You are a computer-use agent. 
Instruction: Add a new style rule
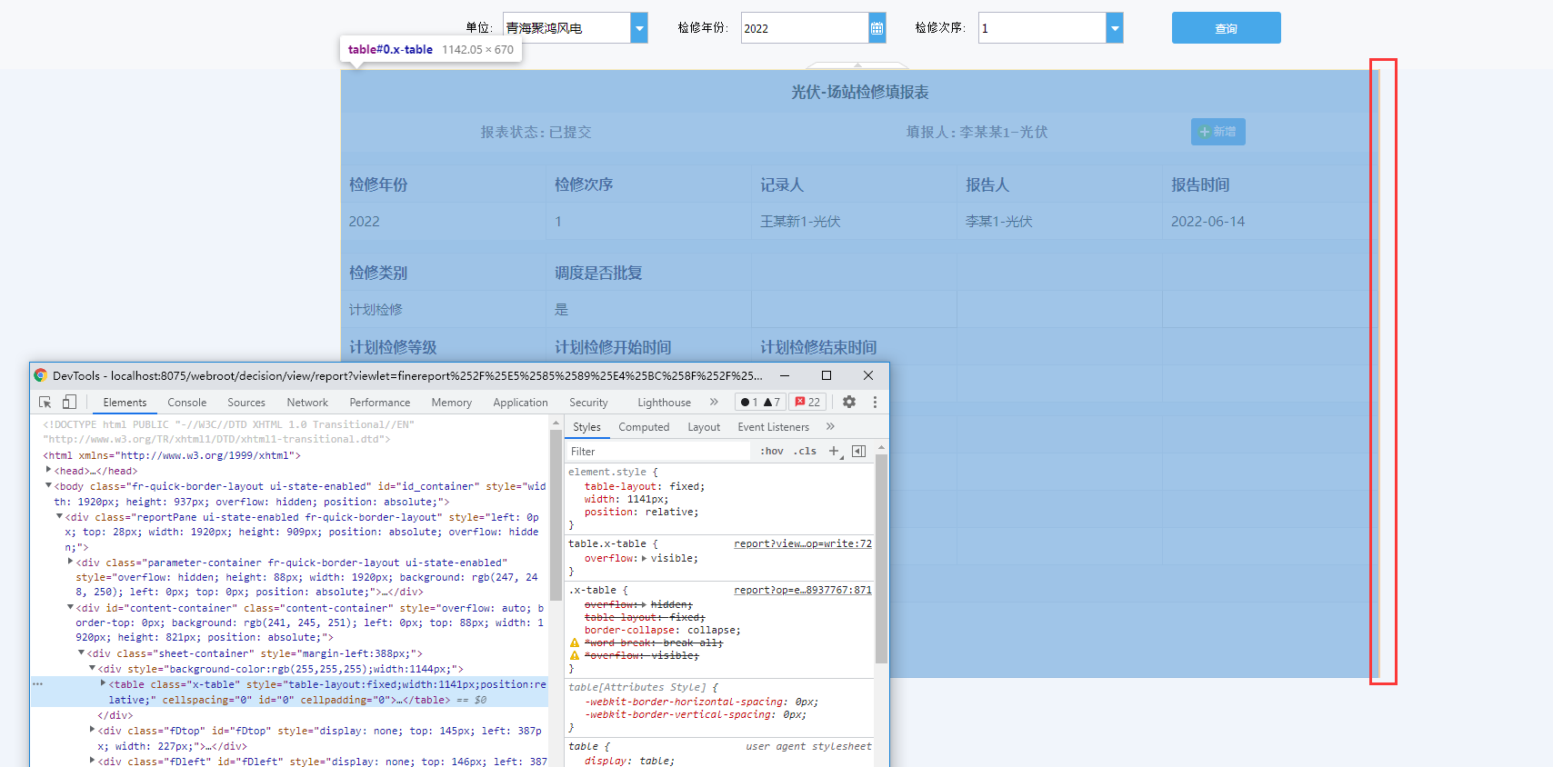click(835, 451)
